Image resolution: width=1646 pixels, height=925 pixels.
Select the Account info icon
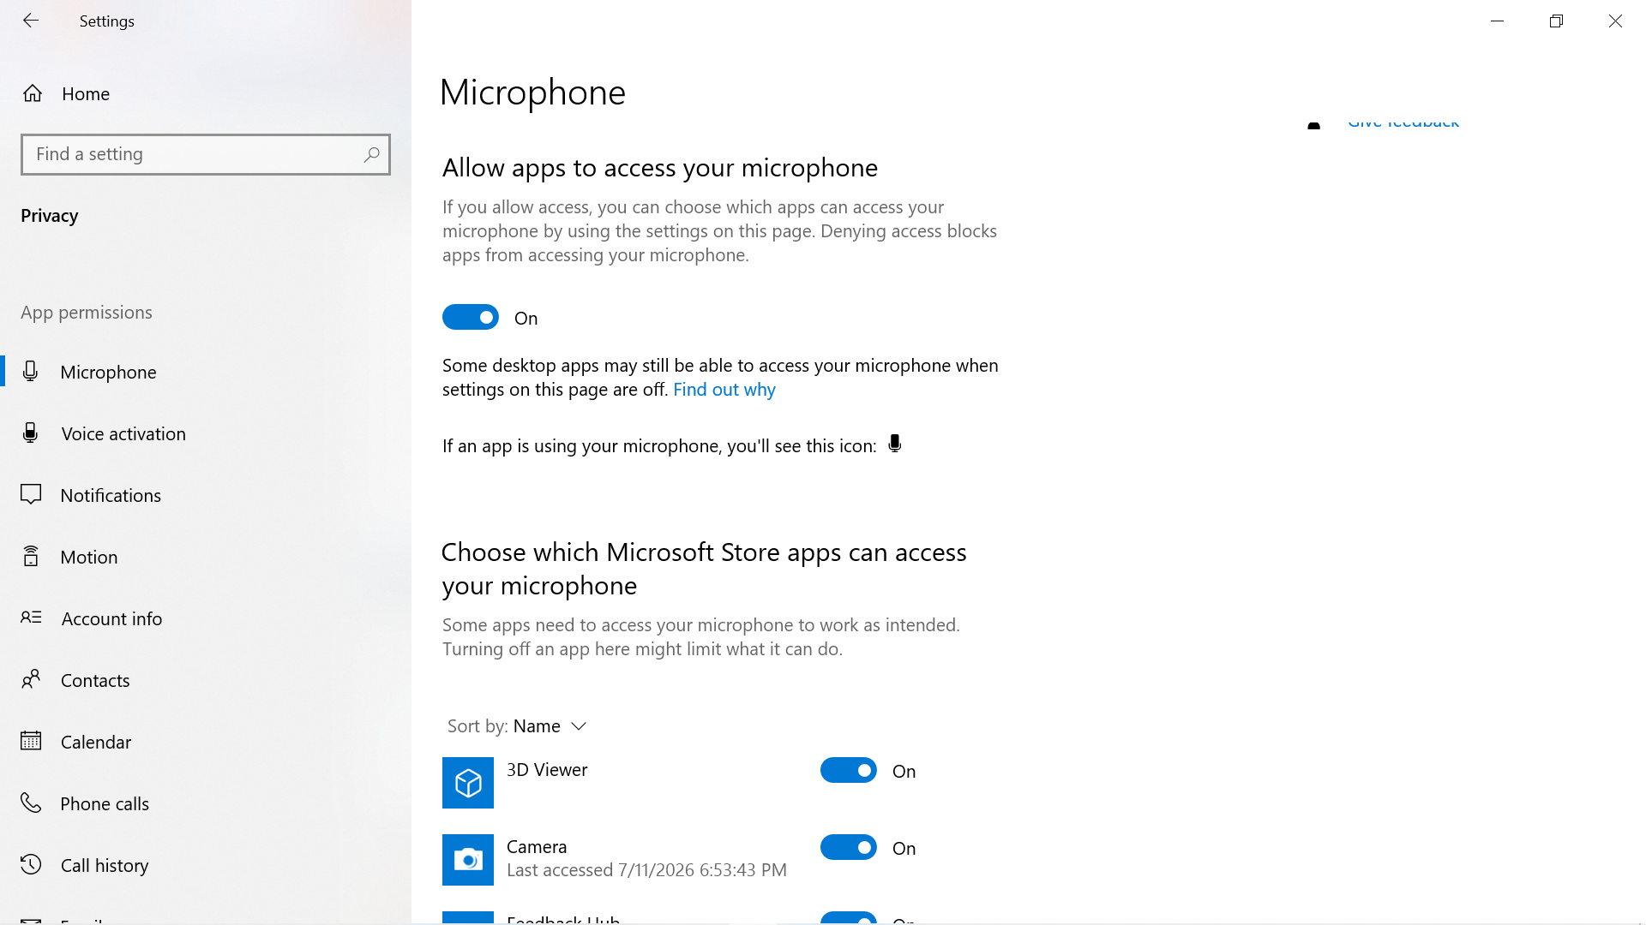click(31, 618)
